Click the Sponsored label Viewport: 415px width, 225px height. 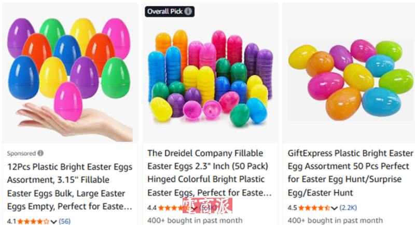[x=21, y=153]
